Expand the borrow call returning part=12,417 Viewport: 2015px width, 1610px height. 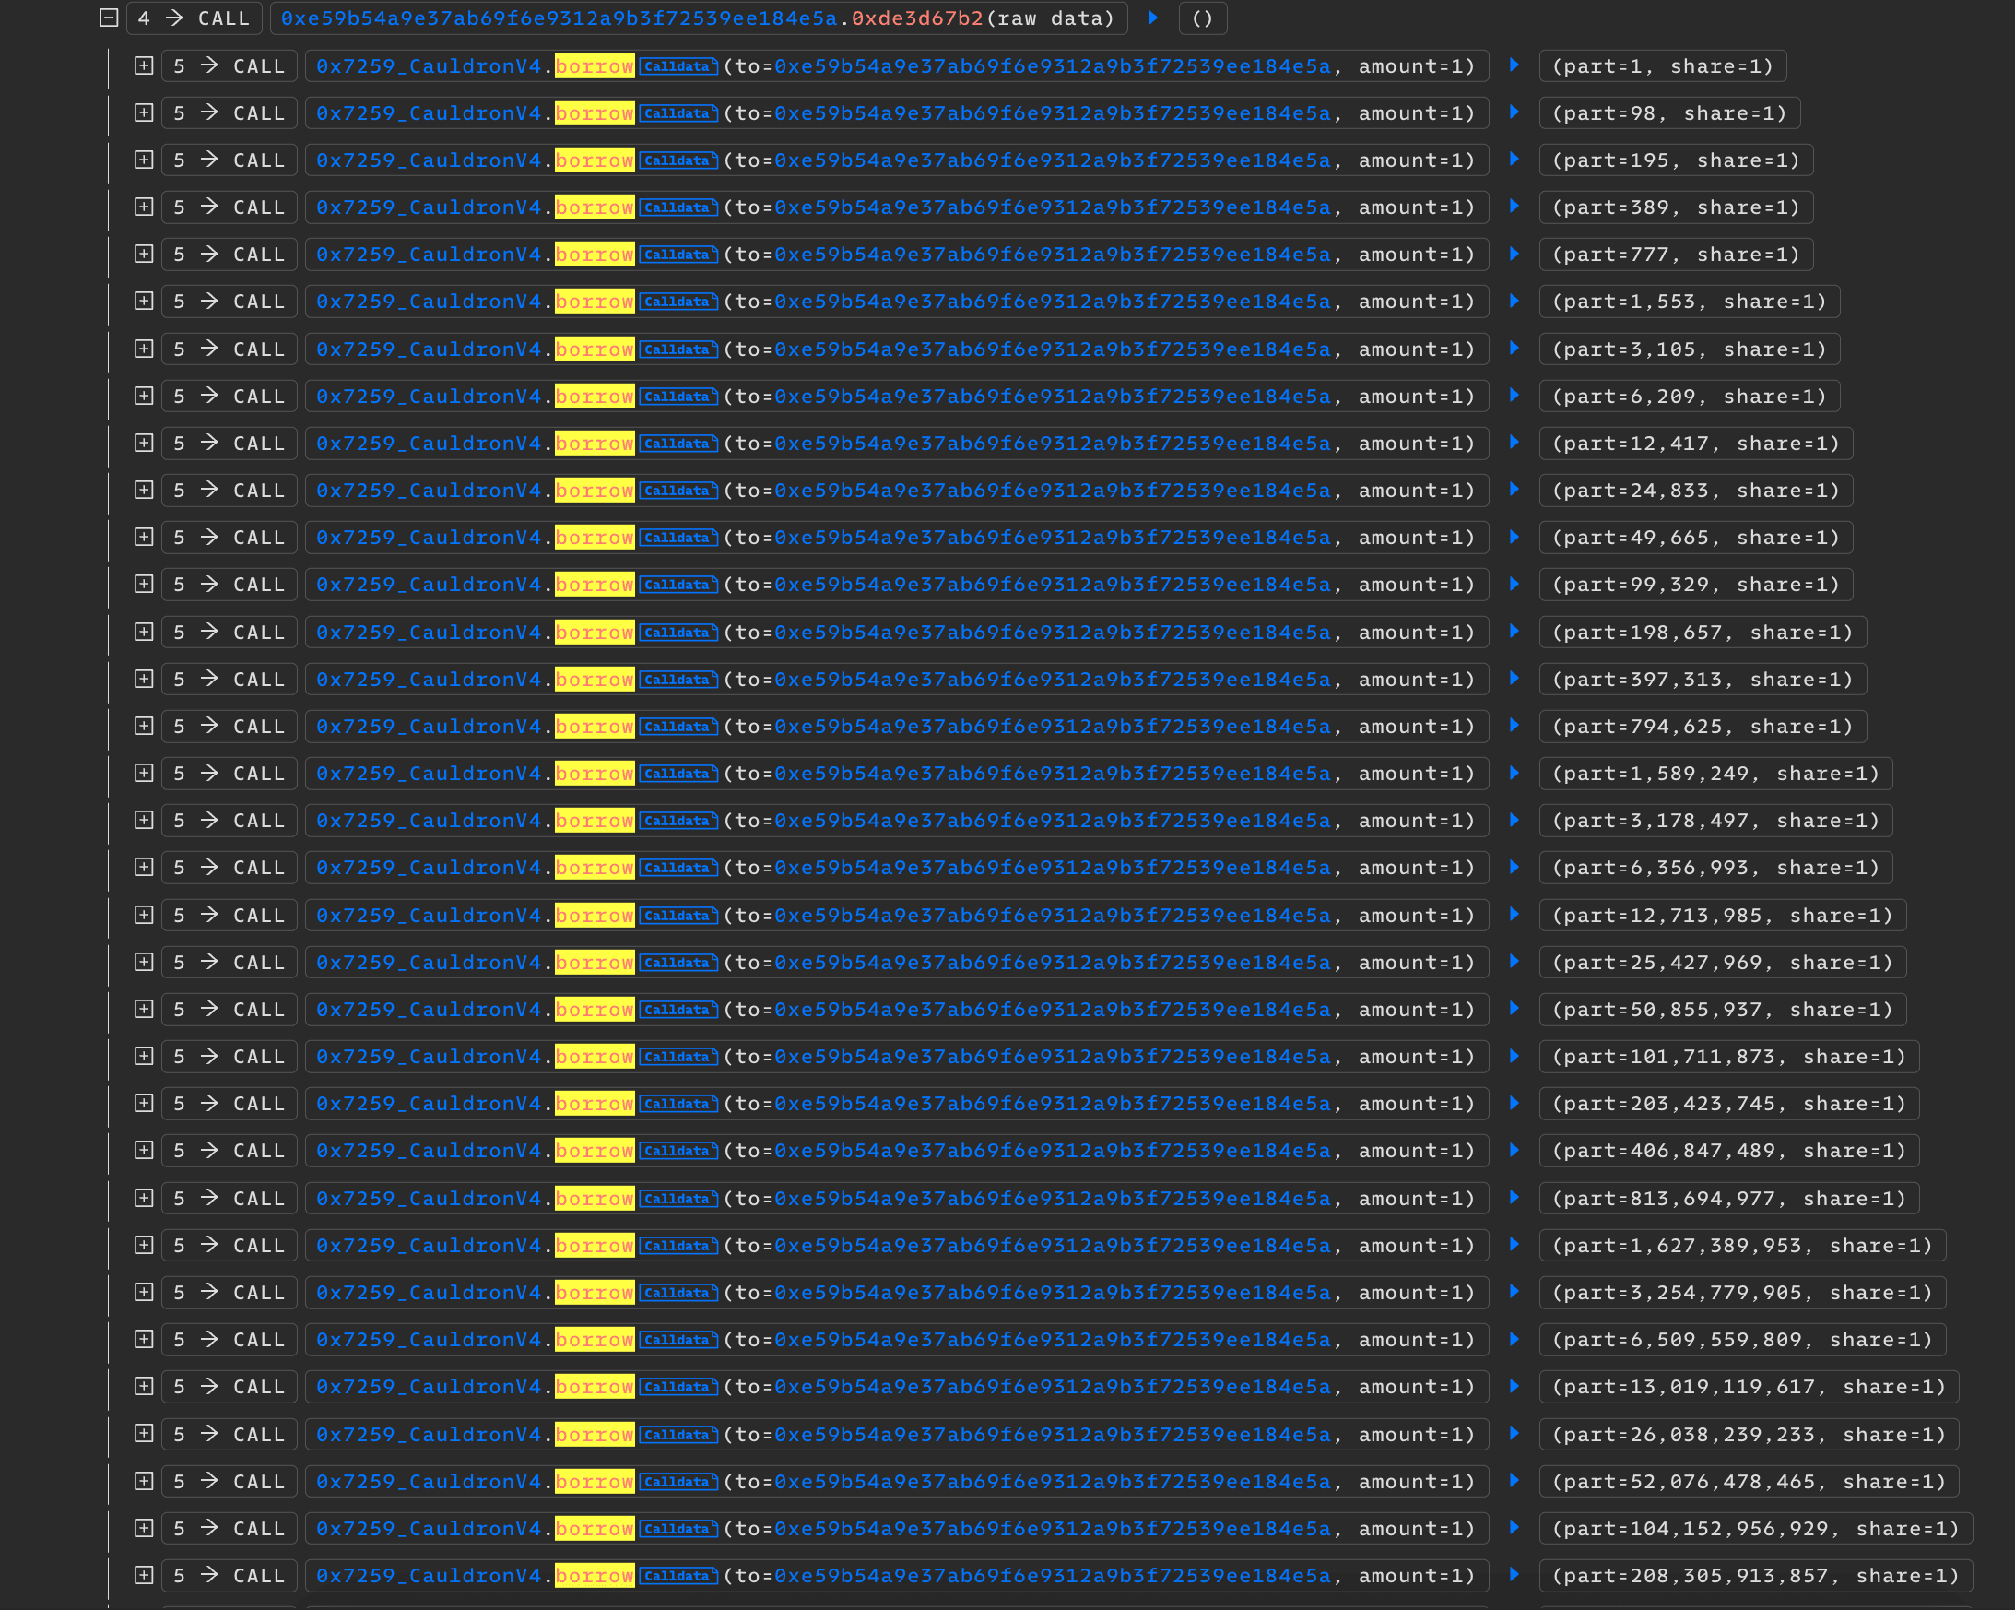(144, 444)
